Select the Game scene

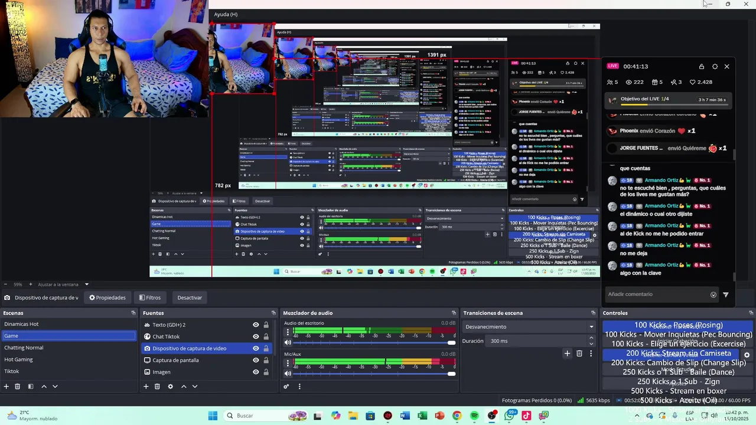pyautogui.click(x=69, y=336)
